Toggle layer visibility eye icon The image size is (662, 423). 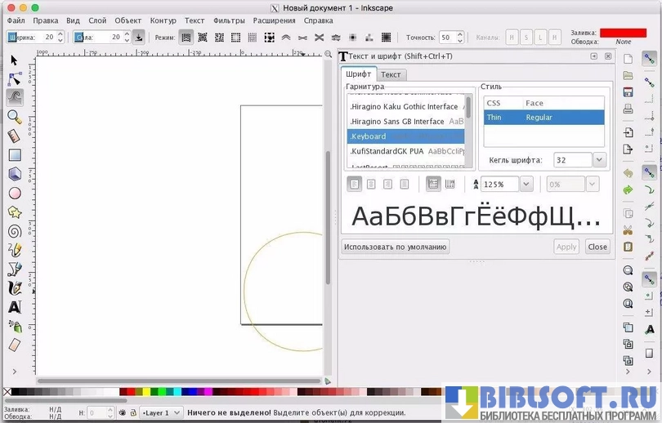pos(122,413)
